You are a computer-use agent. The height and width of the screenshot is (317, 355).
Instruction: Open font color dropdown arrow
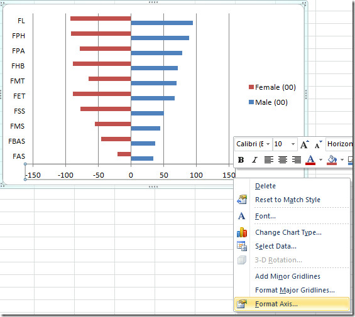320,159
